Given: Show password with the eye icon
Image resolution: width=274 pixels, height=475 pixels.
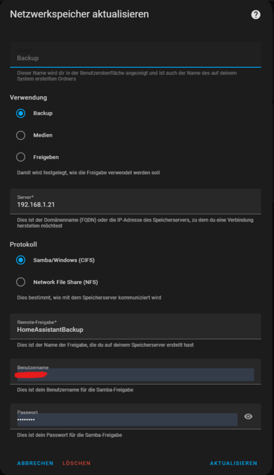Looking at the screenshot, I should 248,417.
